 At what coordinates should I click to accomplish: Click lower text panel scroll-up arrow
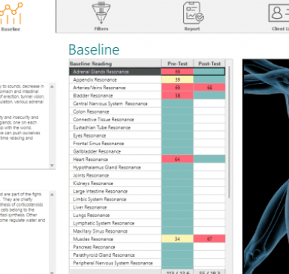[x=52, y=195]
